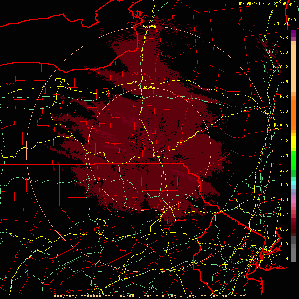Click the 5.8 scale value
The image size is (299, 299).
(x=284, y=111)
